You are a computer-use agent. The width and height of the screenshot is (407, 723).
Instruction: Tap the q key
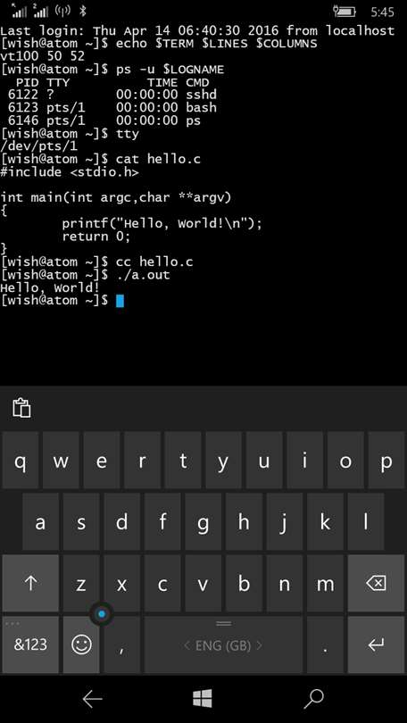tap(21, 461)
